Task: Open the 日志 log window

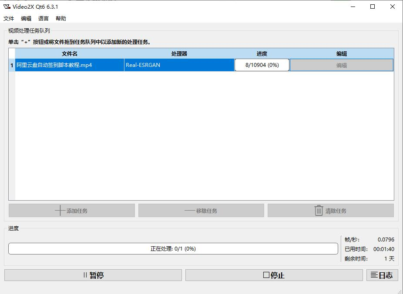Action: pyautogui.click(x=382, y=275)
